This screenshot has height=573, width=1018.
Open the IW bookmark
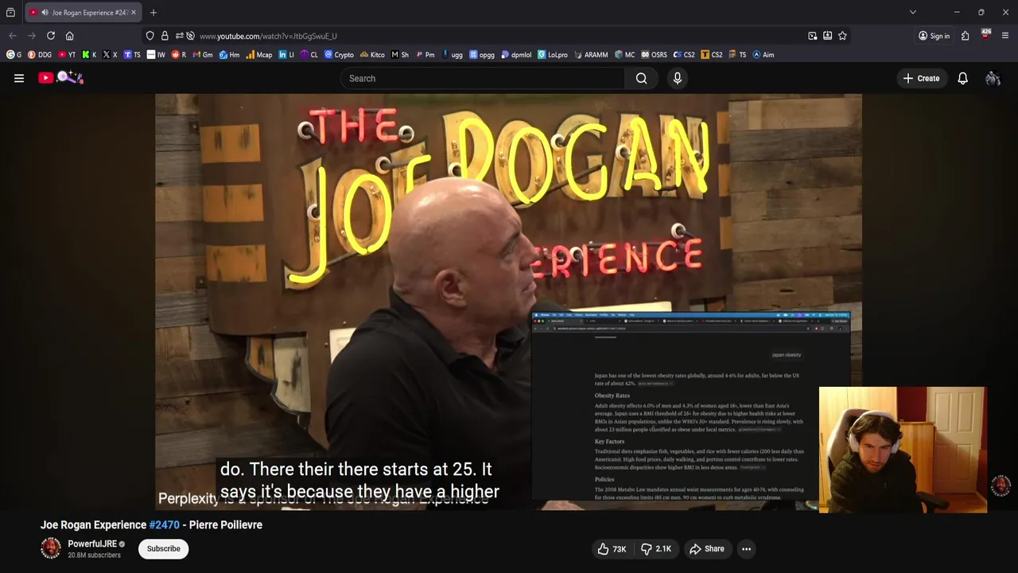click(156, 55)
